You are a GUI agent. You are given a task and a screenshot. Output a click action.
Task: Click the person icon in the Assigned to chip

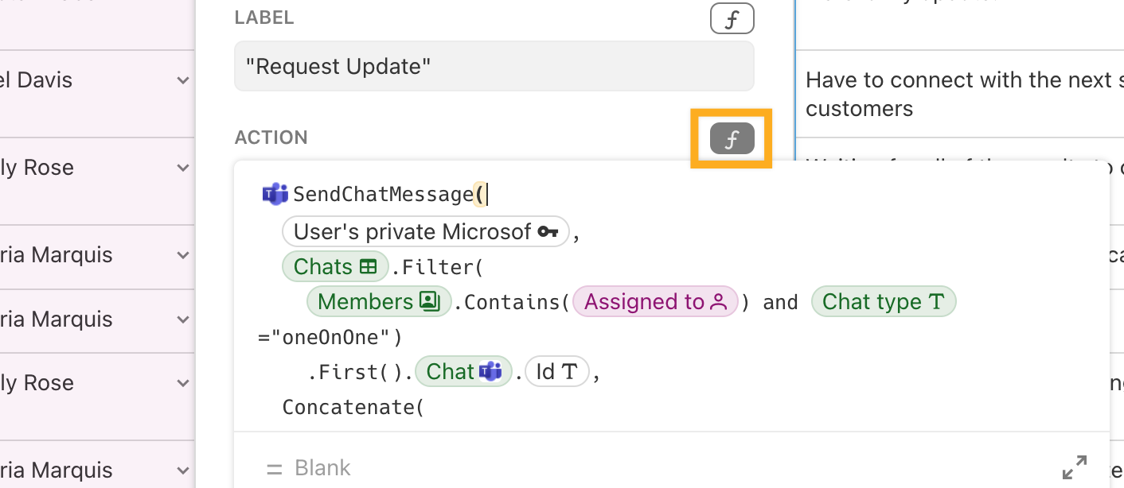point(717,301)
